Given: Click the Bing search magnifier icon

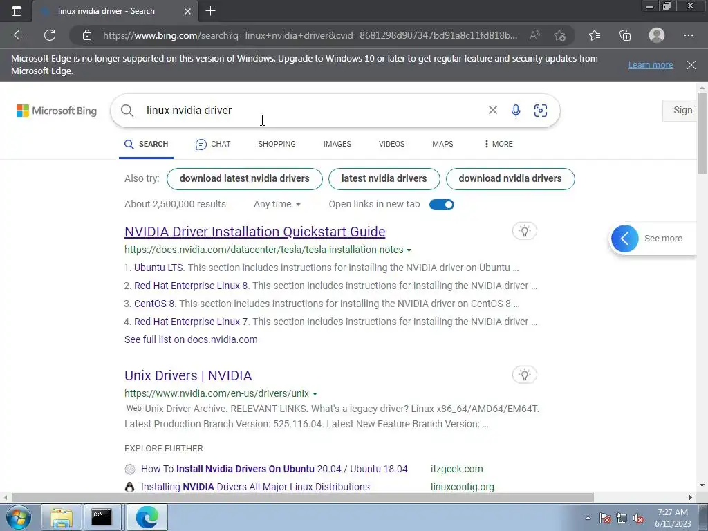Looking at the screenshot, I should tap(127, 111).
